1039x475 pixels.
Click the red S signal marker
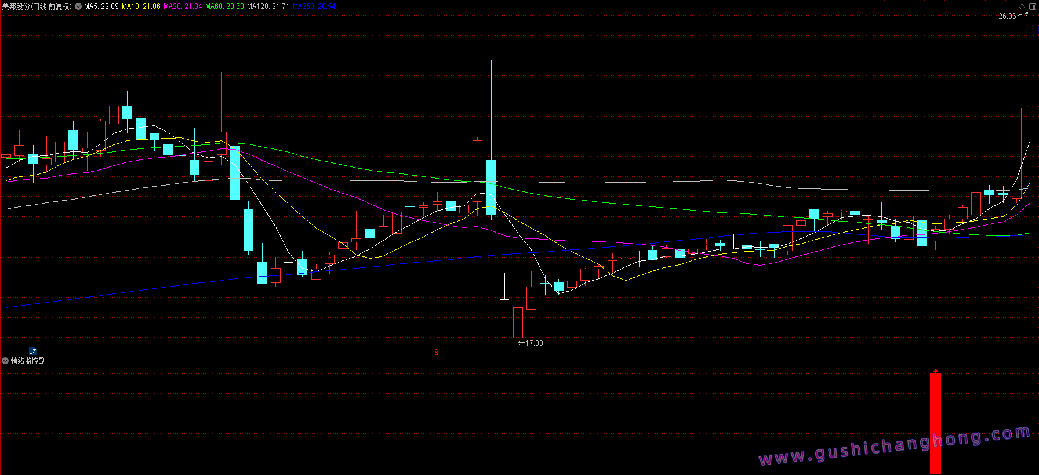pyautogui.click(x=437, y=352)
